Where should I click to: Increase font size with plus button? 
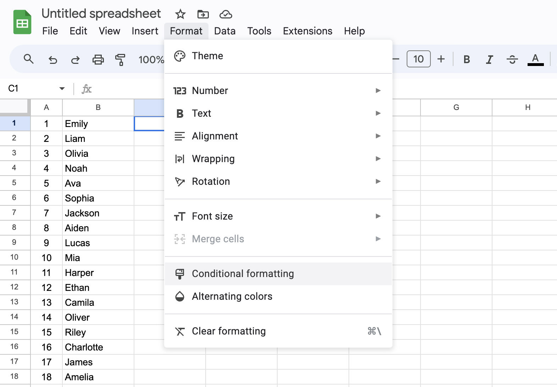(x=441, y=59)
